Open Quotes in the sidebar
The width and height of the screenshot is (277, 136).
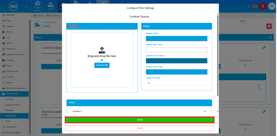[14, 43]
